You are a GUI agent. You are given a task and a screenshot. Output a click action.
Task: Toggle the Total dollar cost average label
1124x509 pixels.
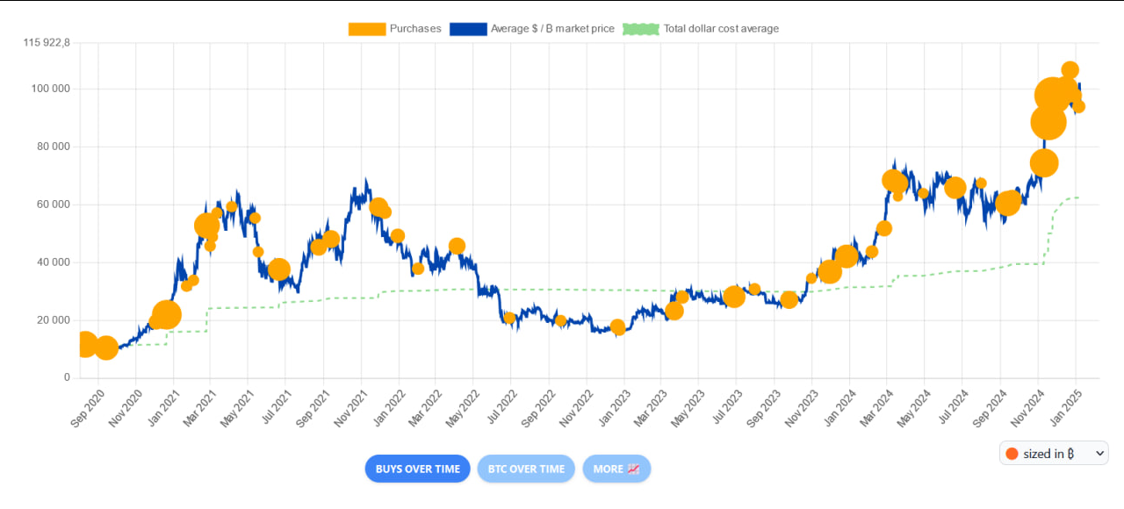721,29
